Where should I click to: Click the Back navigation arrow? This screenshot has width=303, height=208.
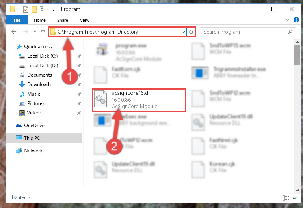coord(14,32)
